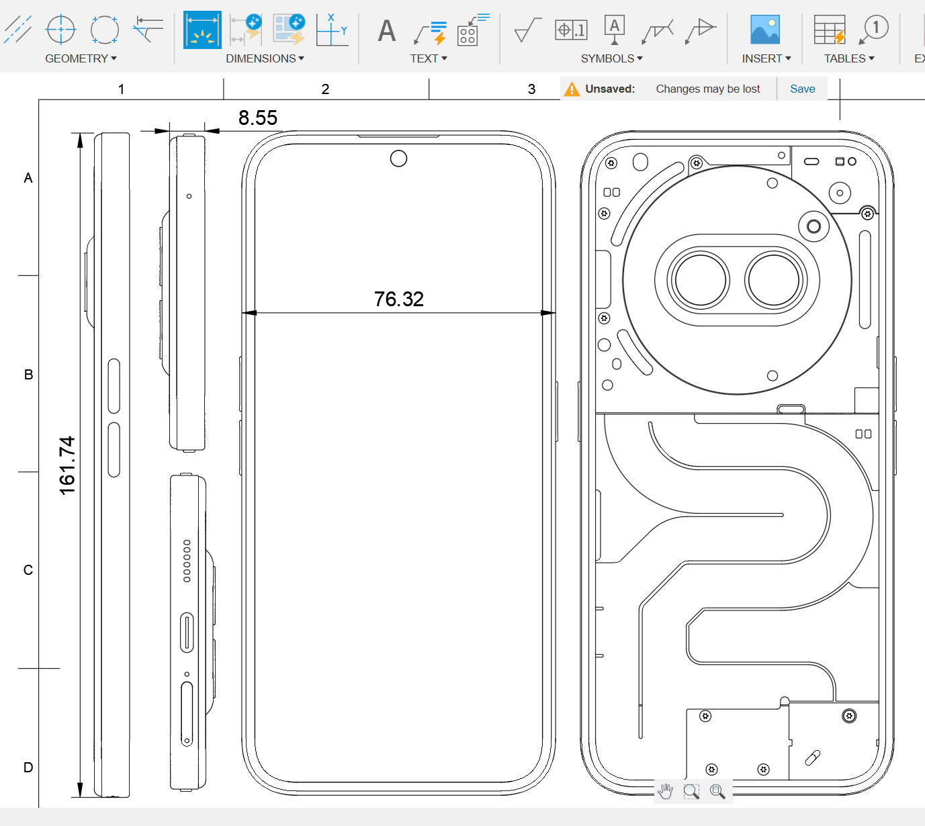Select the Center Mark Pattern tool
The height and width of the screenshot is (826, 925).
pos(105,30)
